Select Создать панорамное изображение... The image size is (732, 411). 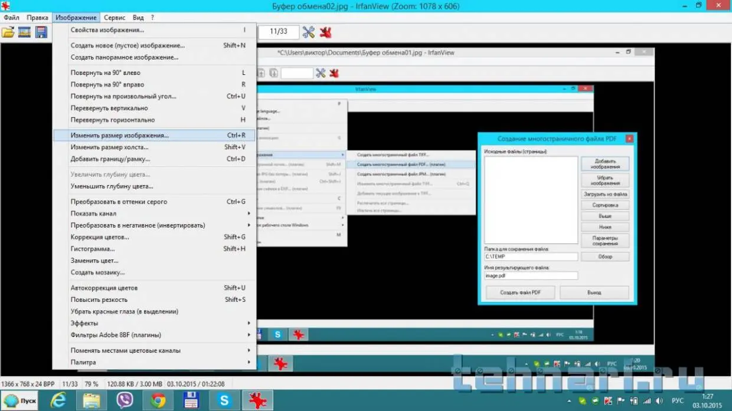[x=155, y=57]
